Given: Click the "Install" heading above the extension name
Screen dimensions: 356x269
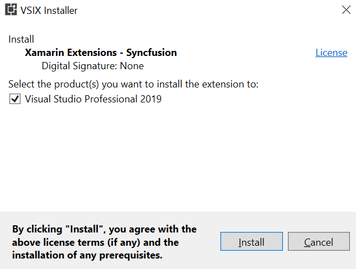Looking at the screenshot, I should 21,39.
